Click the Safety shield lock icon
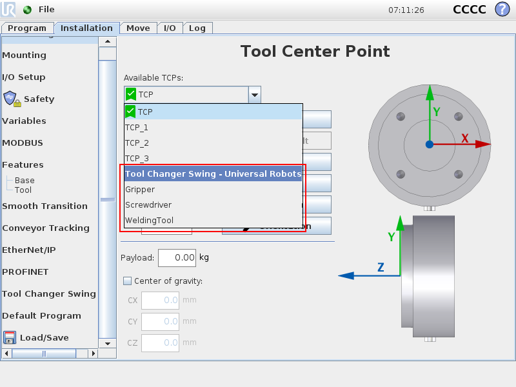 tap(12, 99)
